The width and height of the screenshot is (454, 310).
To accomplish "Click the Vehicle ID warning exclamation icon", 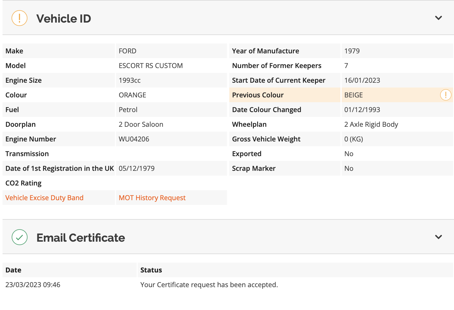I will tap(19, 18).
